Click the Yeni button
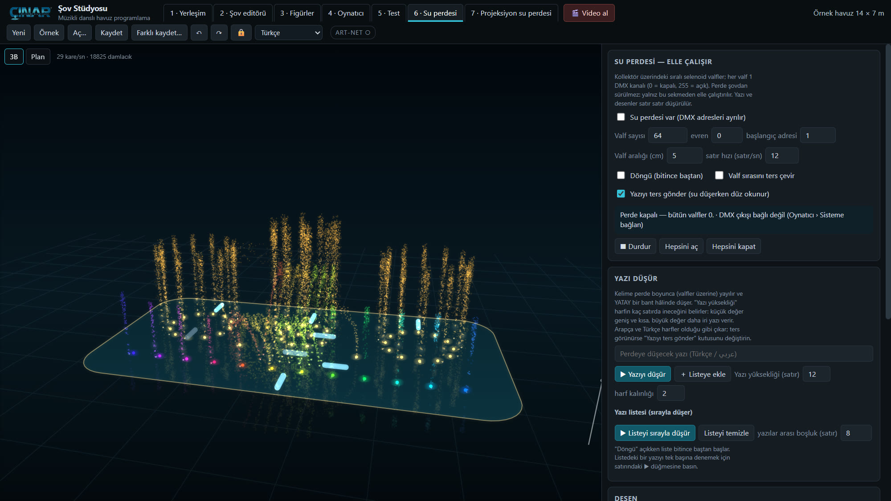Image resolution: width=891 pixels, height=501 pixels. pyautogui.click(x=19, y=33)
